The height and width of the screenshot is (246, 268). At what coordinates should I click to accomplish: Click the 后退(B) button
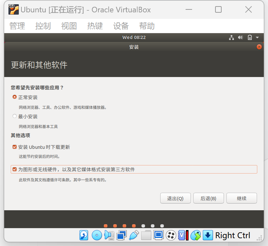[208, 198]
